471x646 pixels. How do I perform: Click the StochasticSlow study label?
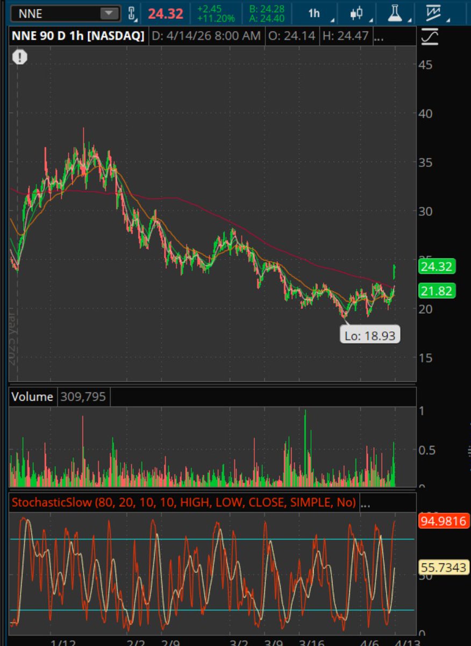pyautogui.click(x=183, y=503)
